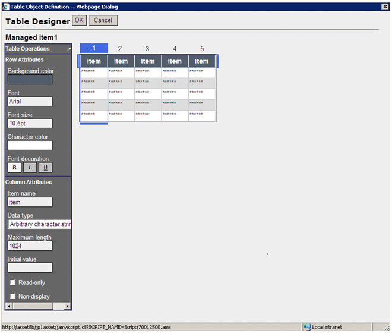
Task: Click the fourth column's Item header cell
Action: (x=175, y=61)
